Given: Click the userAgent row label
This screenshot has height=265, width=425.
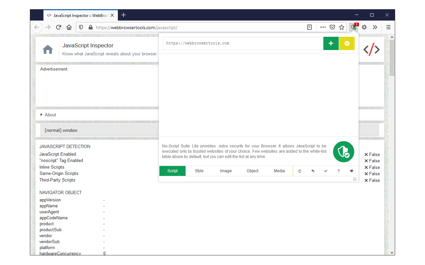Looking at the screenshot, I should pos(49,212).
